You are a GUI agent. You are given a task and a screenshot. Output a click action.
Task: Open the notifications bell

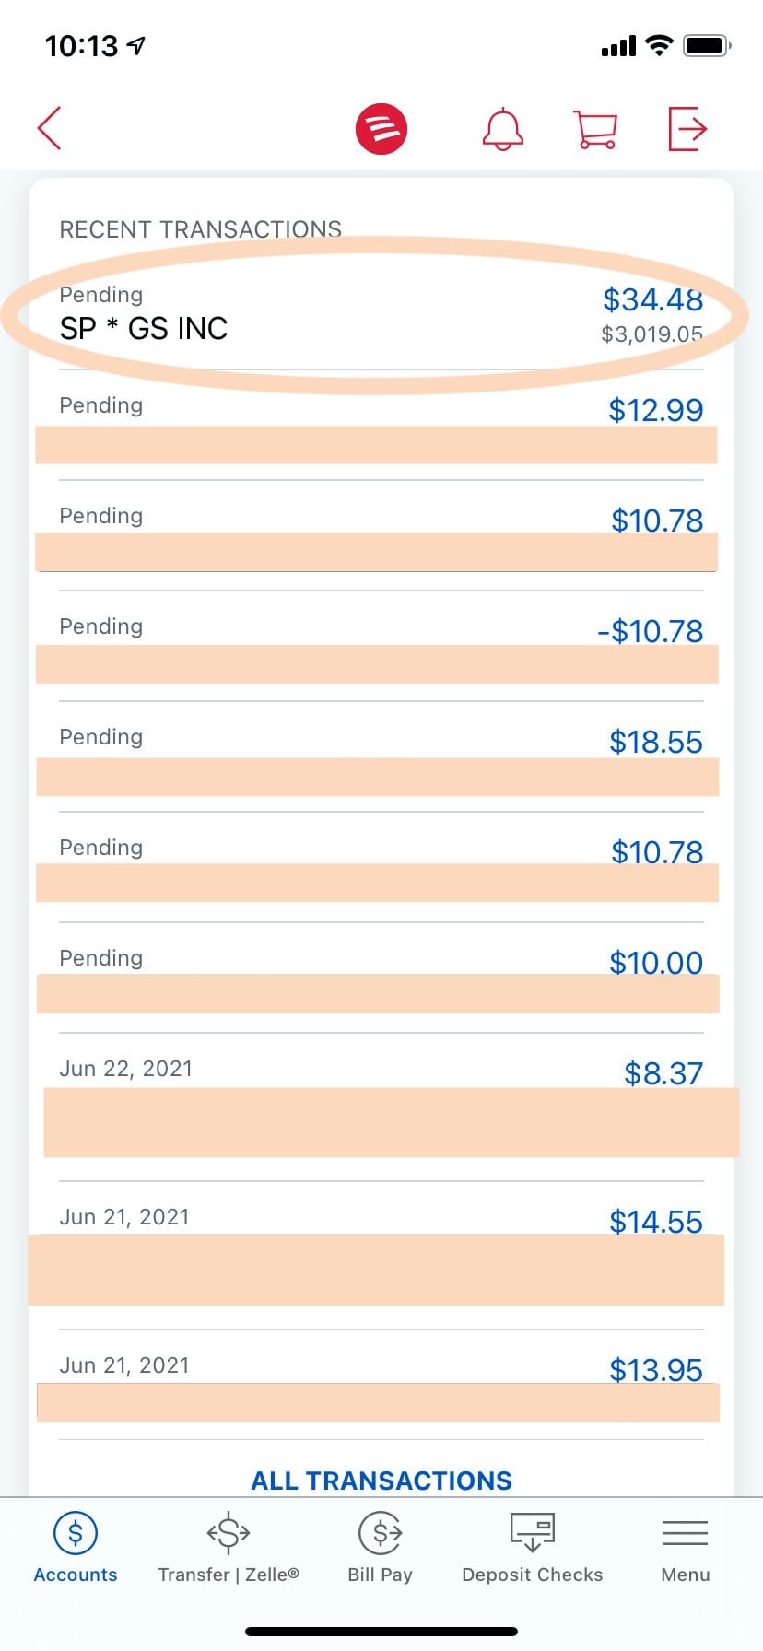503,129
